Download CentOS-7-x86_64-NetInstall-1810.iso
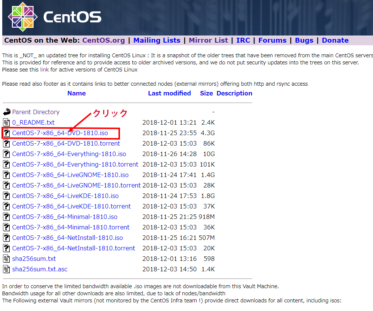373x311 pixels. 68,238
